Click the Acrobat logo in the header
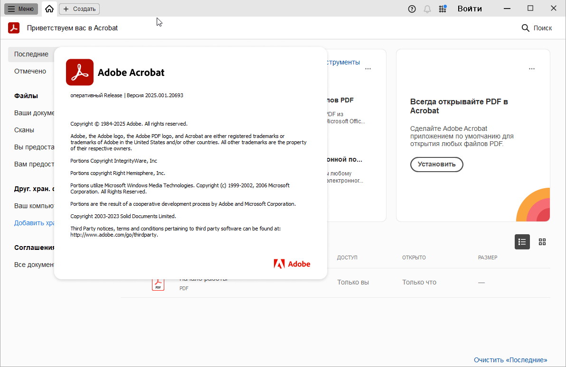The width and height of the screenshot is (566, 367). 14,28
